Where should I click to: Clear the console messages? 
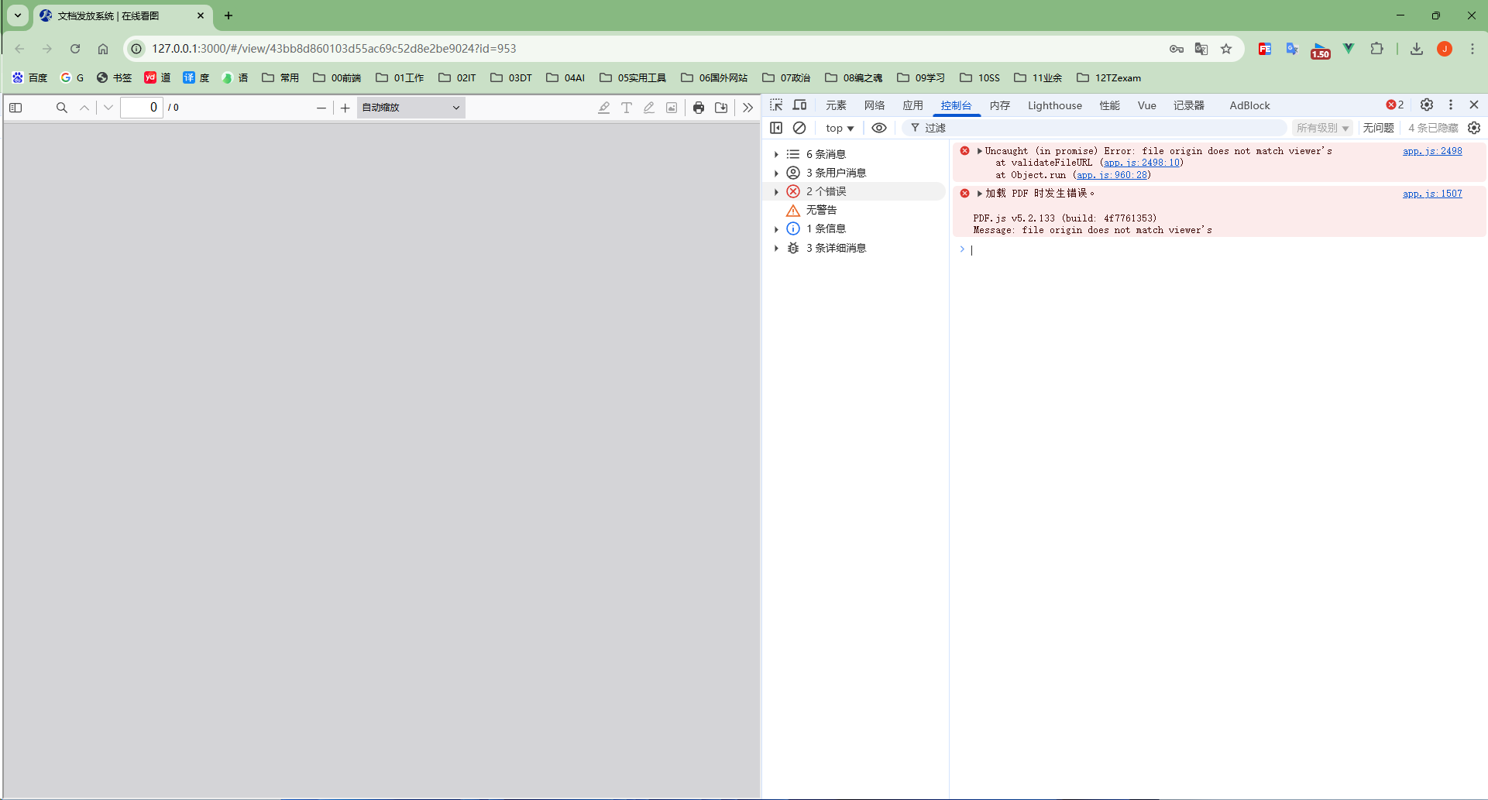[x=799, y=128]
